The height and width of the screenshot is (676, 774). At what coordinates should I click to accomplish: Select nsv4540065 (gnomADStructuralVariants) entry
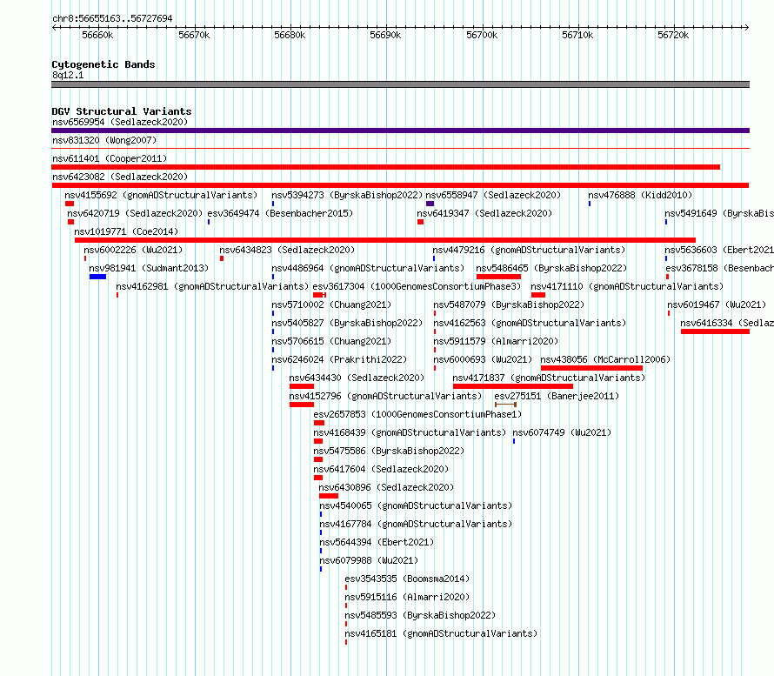coord(416,505)
